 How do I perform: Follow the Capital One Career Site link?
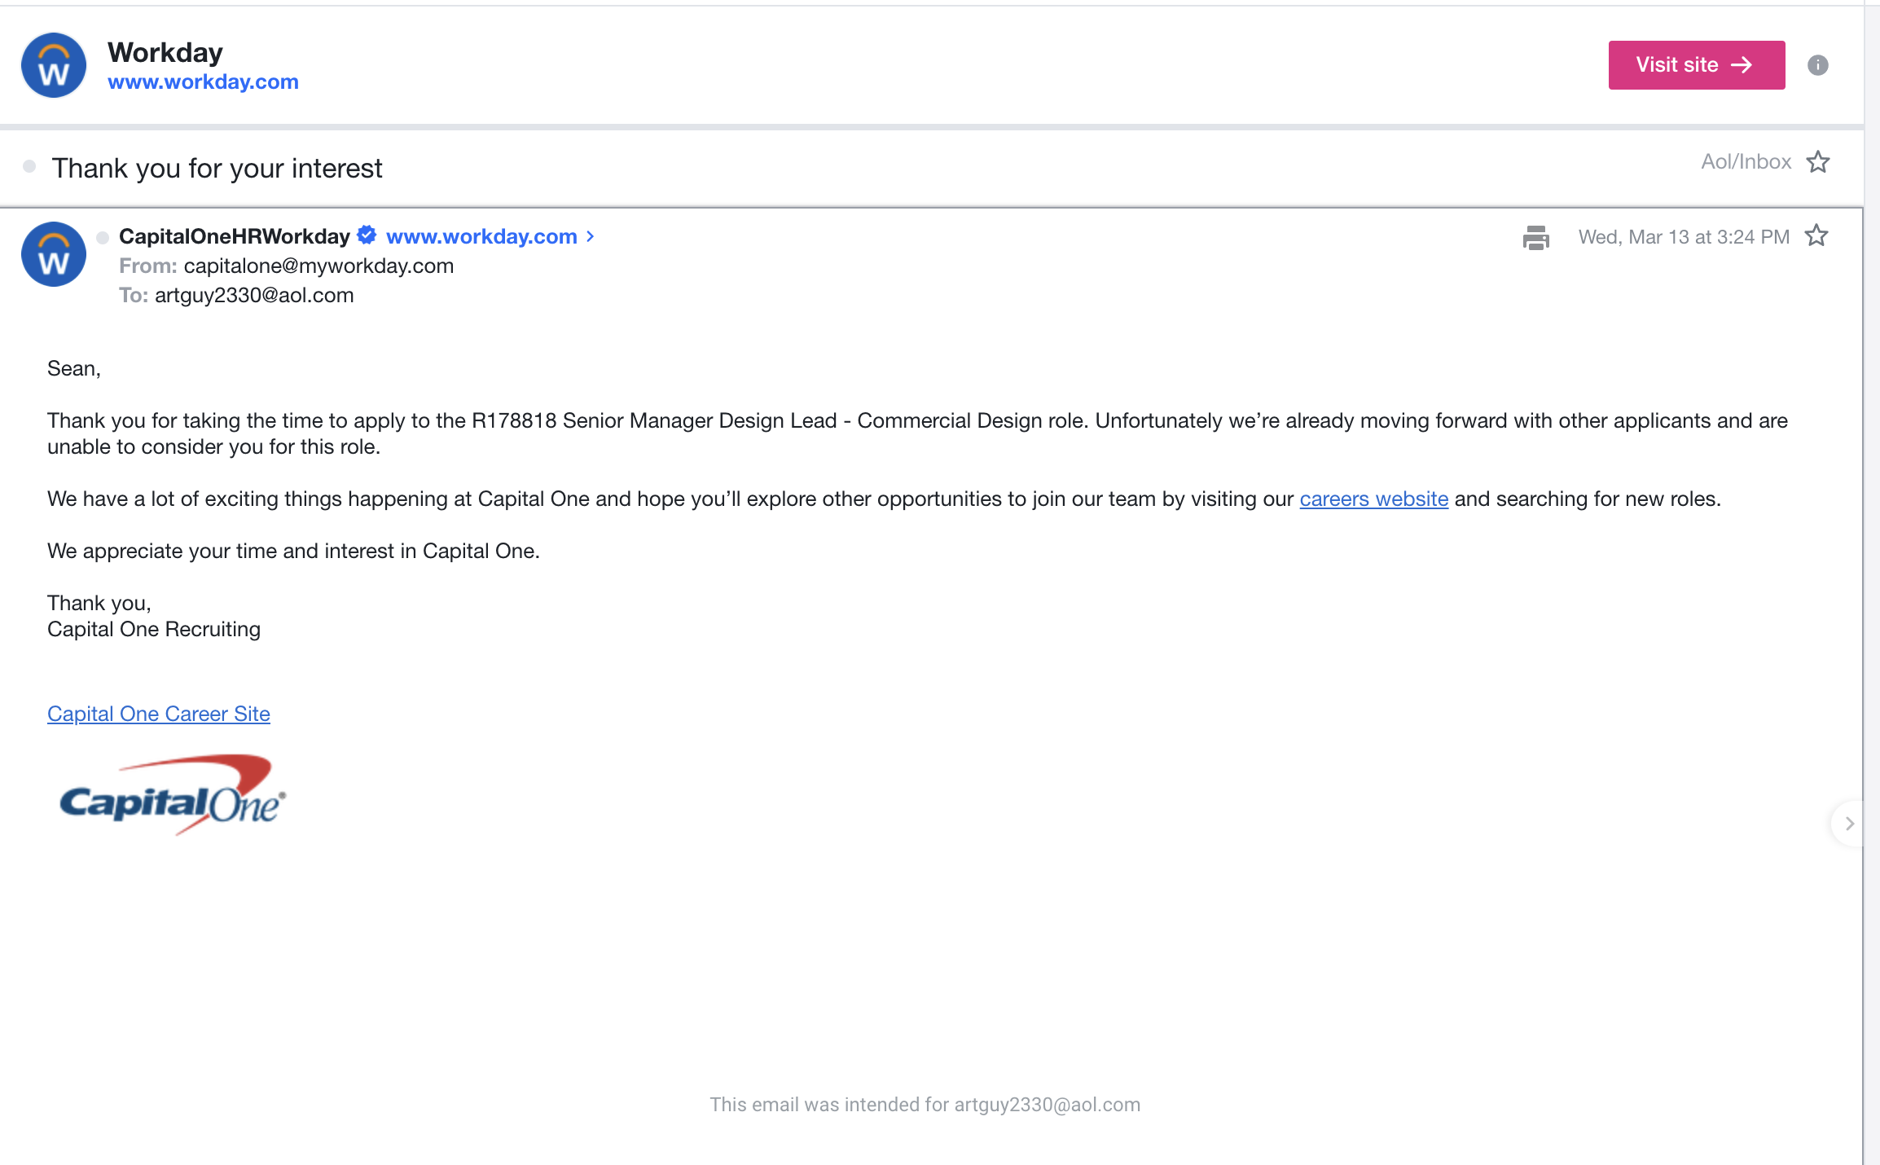[158, 713]
